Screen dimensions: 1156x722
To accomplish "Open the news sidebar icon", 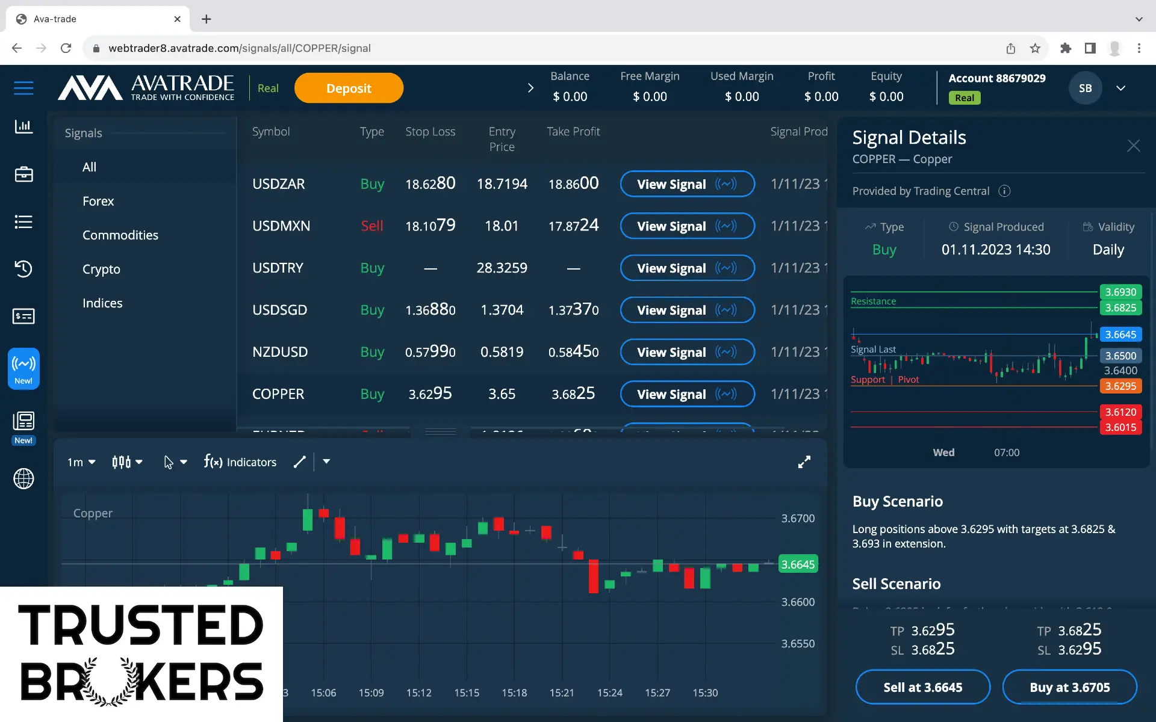I will 23,428.
